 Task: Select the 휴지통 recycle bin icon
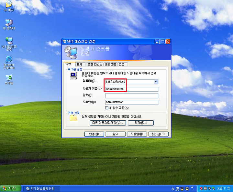tap(9, 79)
